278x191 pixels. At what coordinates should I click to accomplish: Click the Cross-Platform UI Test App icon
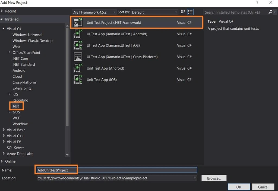78,57
